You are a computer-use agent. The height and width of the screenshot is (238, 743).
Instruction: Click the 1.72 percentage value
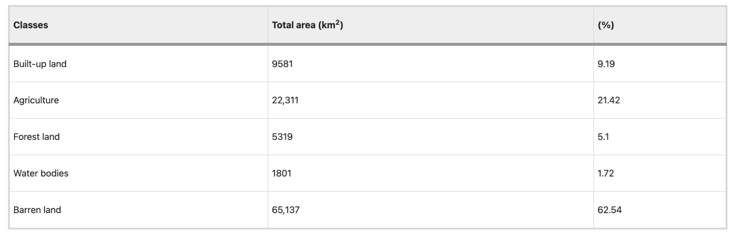point(605,173)
